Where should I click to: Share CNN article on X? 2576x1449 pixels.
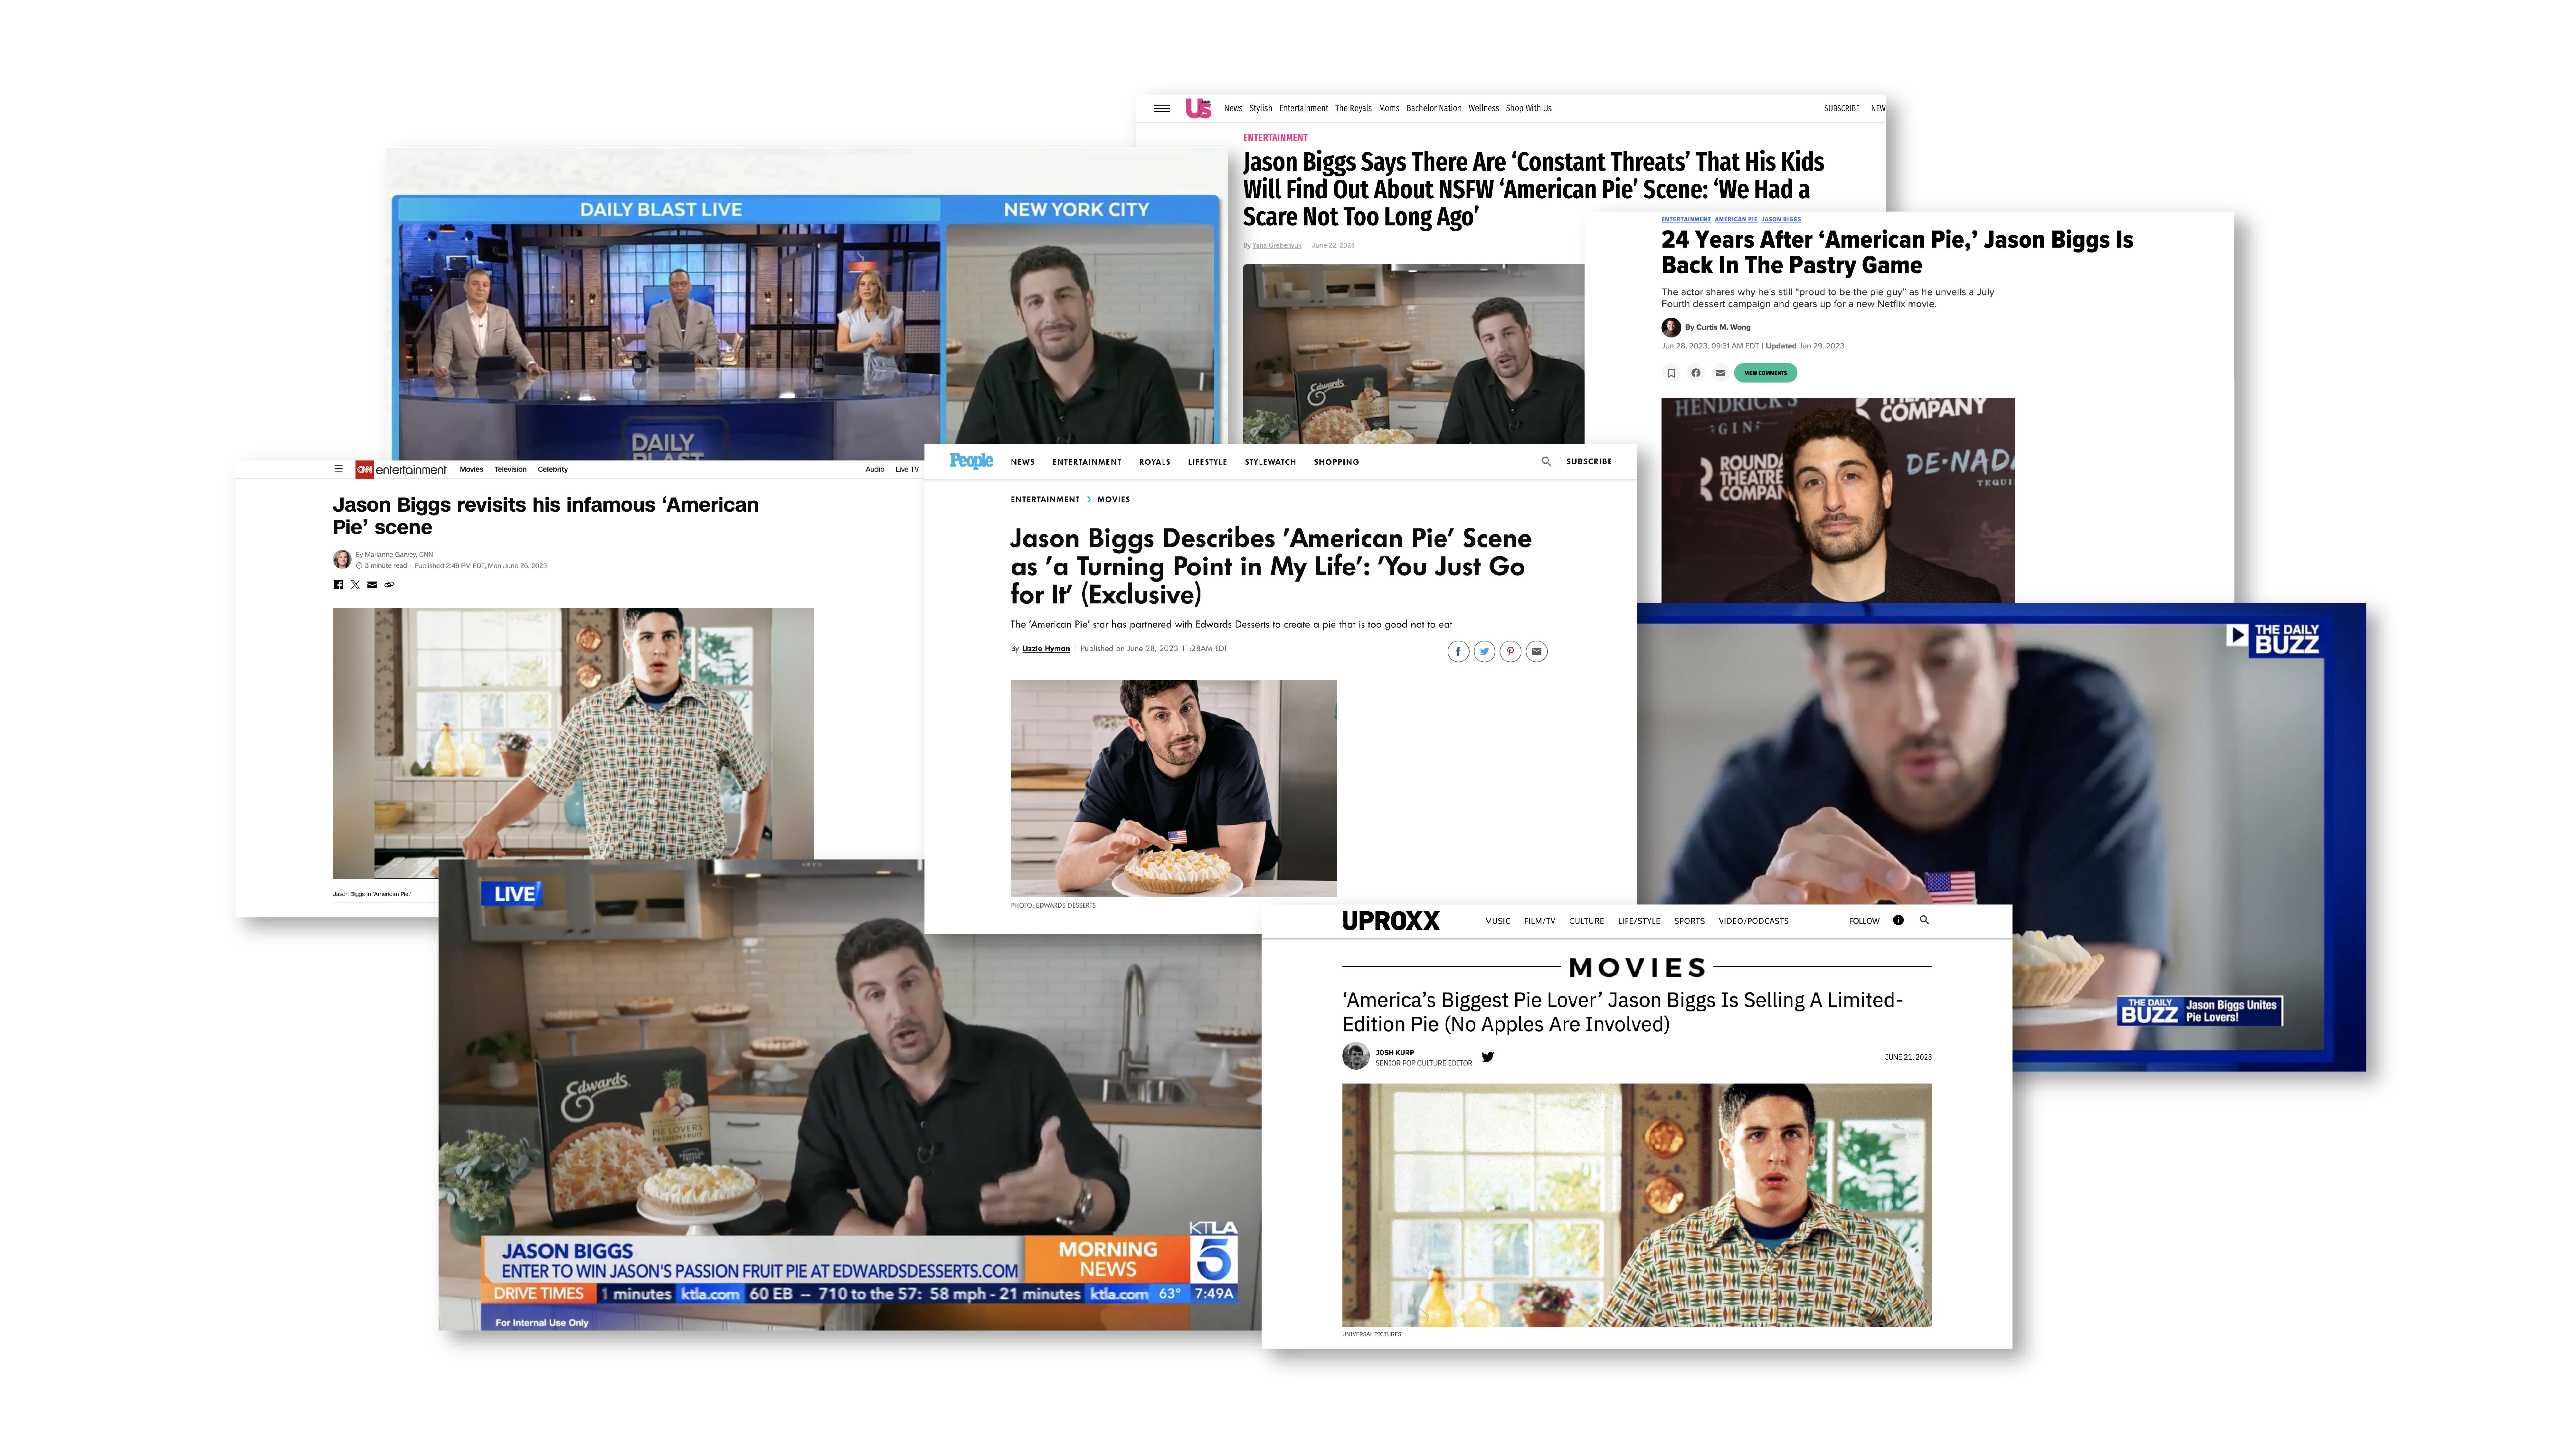pos(355,585)
